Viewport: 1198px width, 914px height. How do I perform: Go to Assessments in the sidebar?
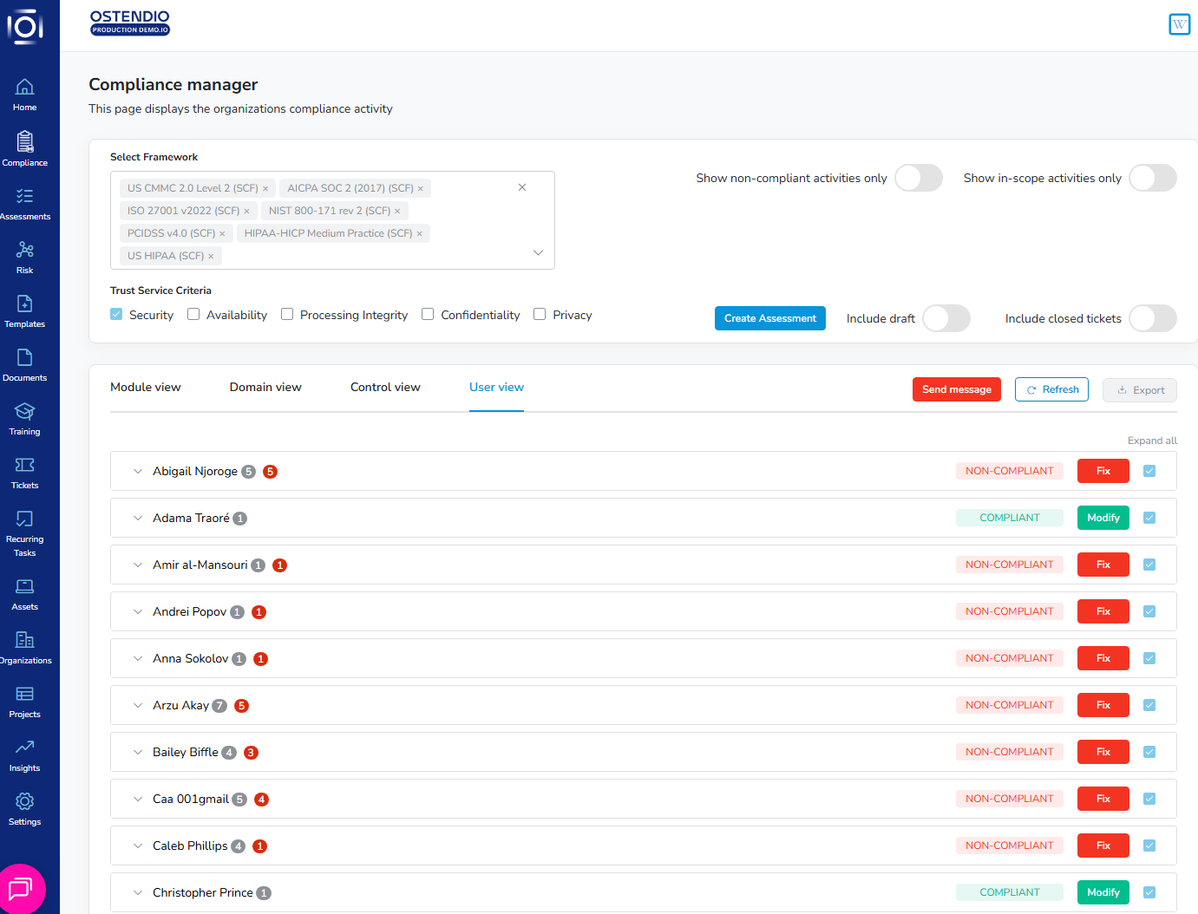click(x=24, y=197)
